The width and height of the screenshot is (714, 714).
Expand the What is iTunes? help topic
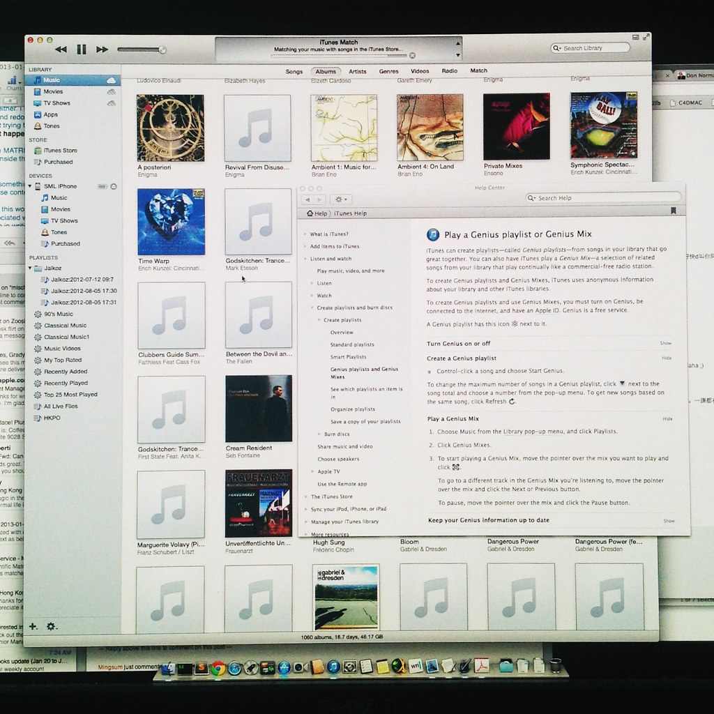click(x=305, y=234)
